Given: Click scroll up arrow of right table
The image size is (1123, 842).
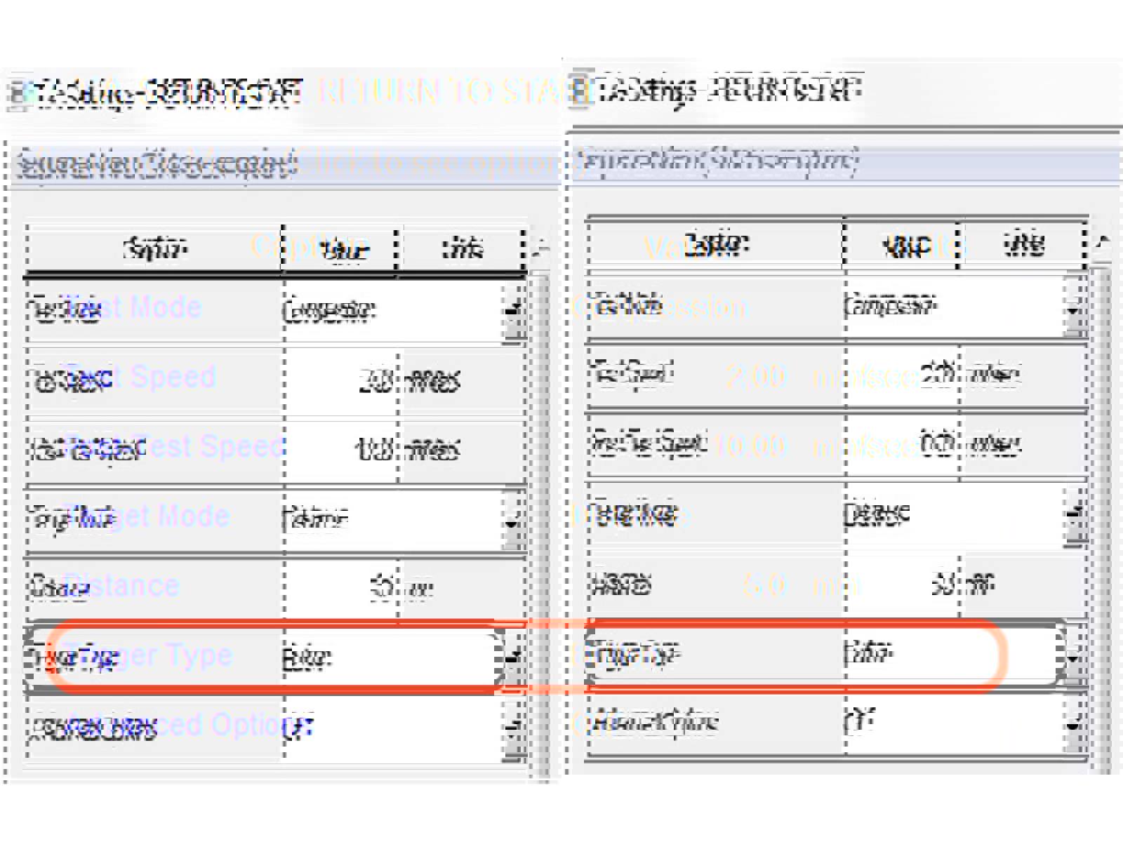Looking at the screenshot, I should tap(1102, 243).
